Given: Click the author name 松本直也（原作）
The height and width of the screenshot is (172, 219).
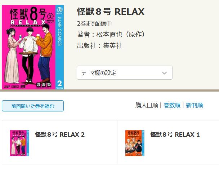Looking at the screenshot, I should (121, 34).
